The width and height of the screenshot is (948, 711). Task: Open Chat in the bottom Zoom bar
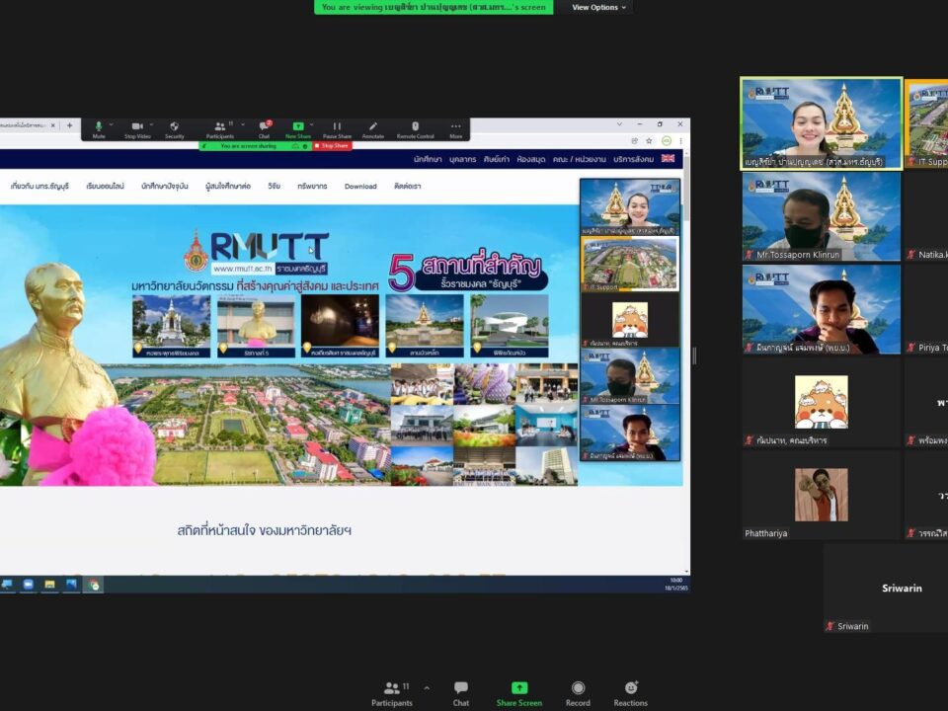click(461, 693)
